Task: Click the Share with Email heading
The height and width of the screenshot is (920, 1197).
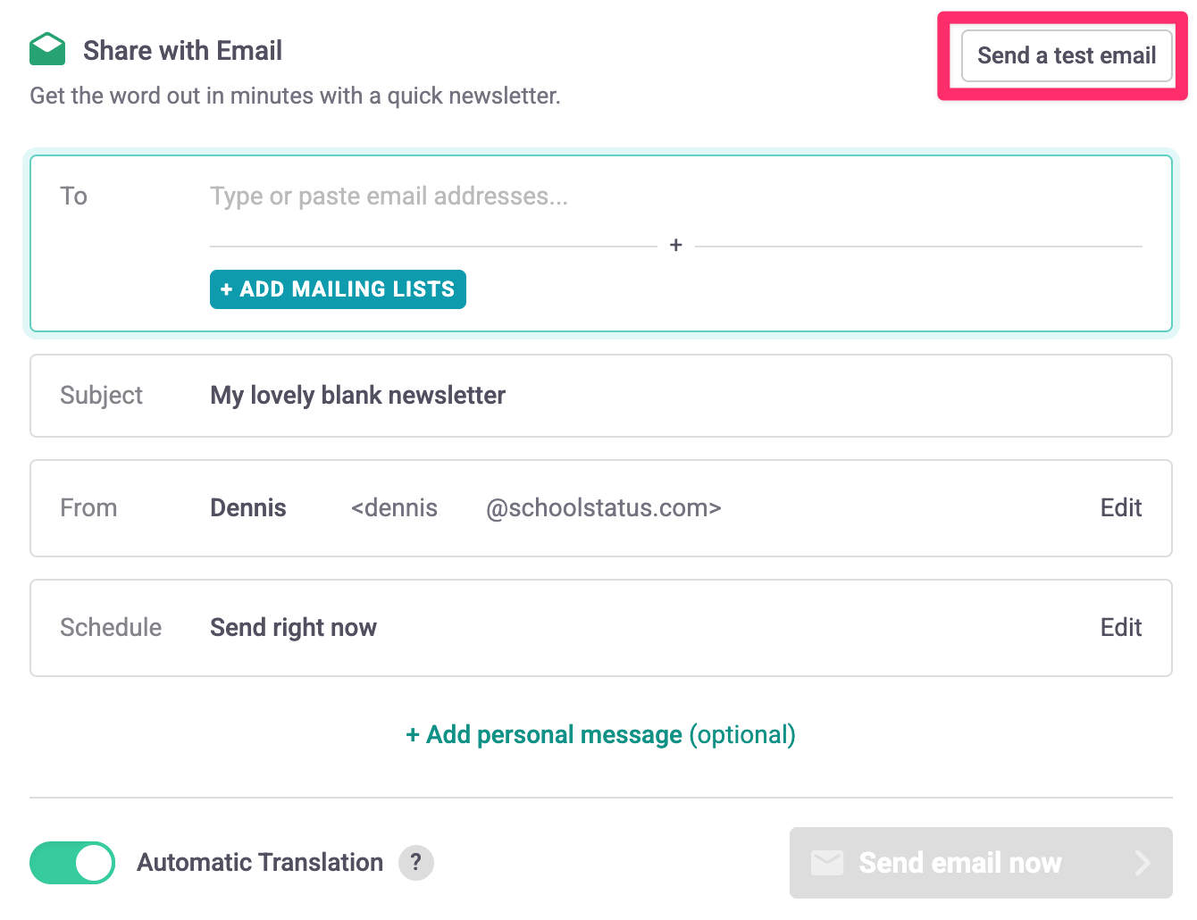Action: tap(182, 51)
